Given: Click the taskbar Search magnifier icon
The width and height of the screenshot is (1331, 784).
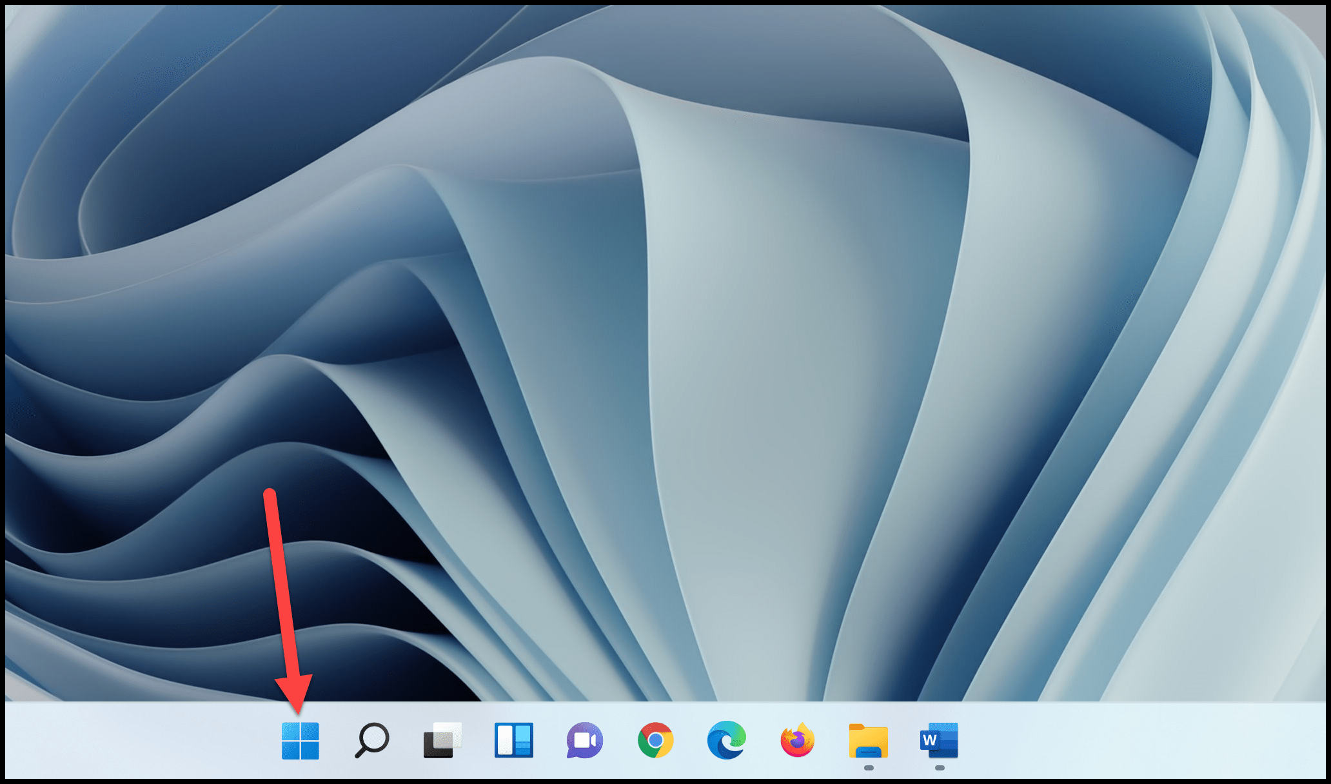Looking at the screenshot, I should pos(372,741).
